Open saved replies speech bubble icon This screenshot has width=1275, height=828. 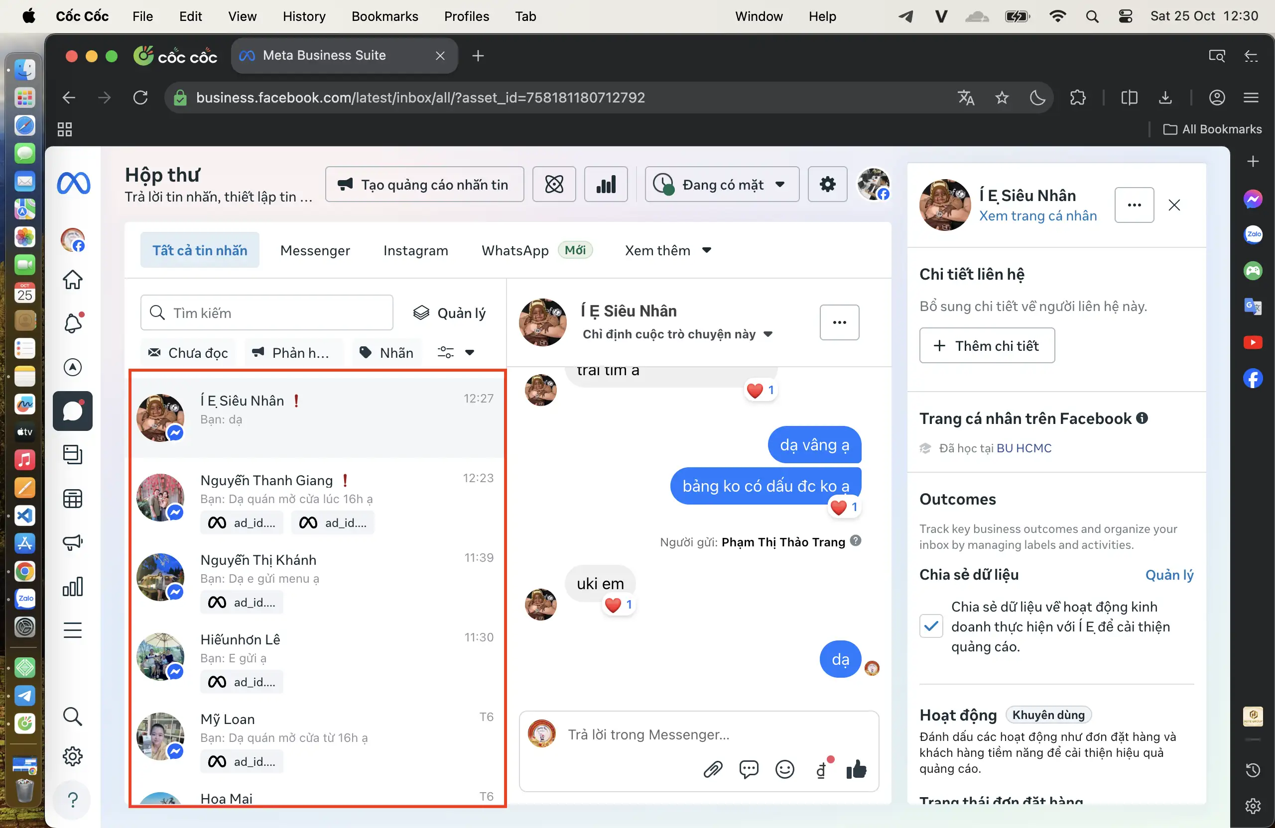tap(749, 769)
